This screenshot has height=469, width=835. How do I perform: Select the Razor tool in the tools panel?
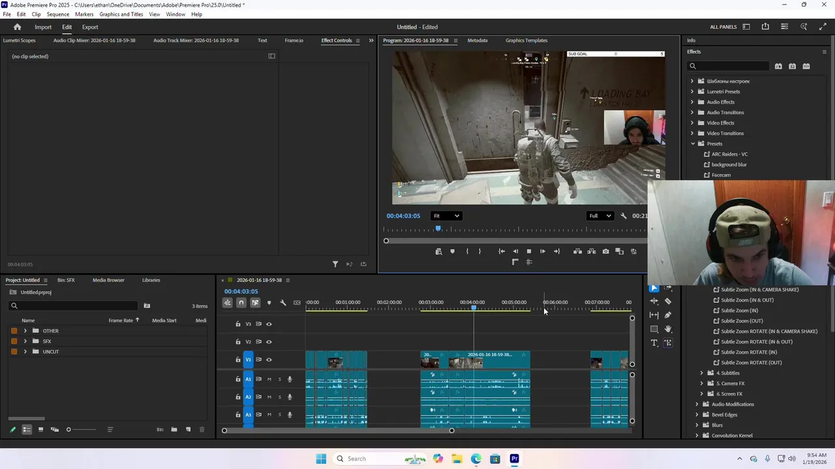click(x=668, y=302)
